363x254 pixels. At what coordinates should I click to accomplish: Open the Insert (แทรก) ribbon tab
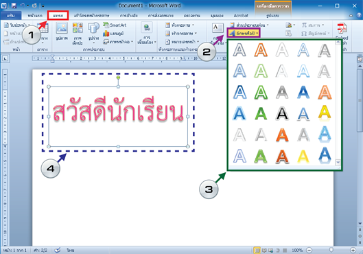(x=58, y=16)
